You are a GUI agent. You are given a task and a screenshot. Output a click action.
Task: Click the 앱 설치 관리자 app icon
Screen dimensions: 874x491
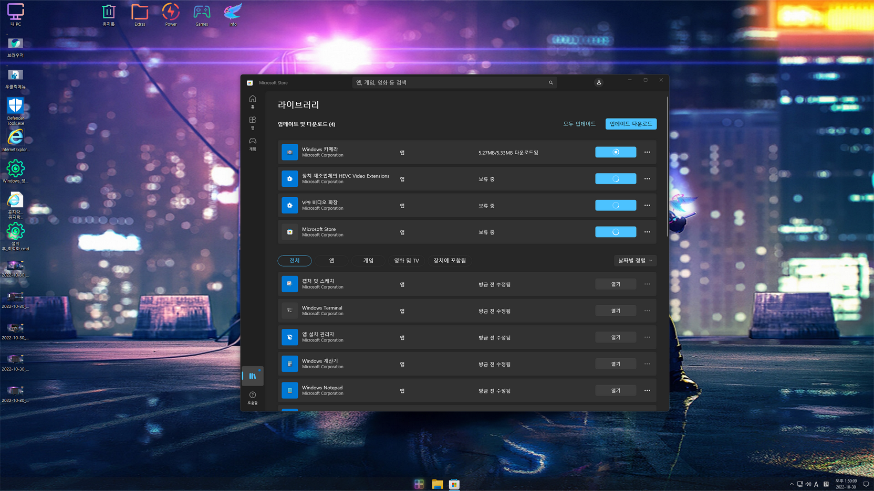(x=289, y=337)
